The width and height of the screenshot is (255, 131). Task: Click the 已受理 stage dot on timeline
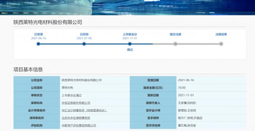click(x=38, y=44)
